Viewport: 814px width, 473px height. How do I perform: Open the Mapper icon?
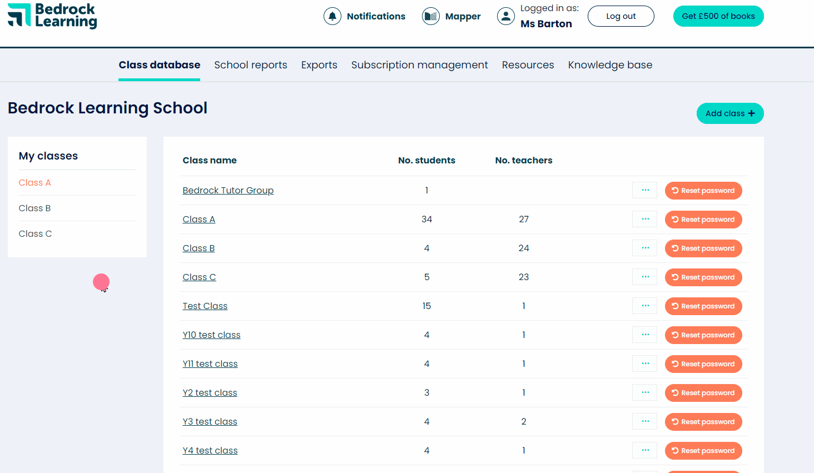[x=431, y=16]
